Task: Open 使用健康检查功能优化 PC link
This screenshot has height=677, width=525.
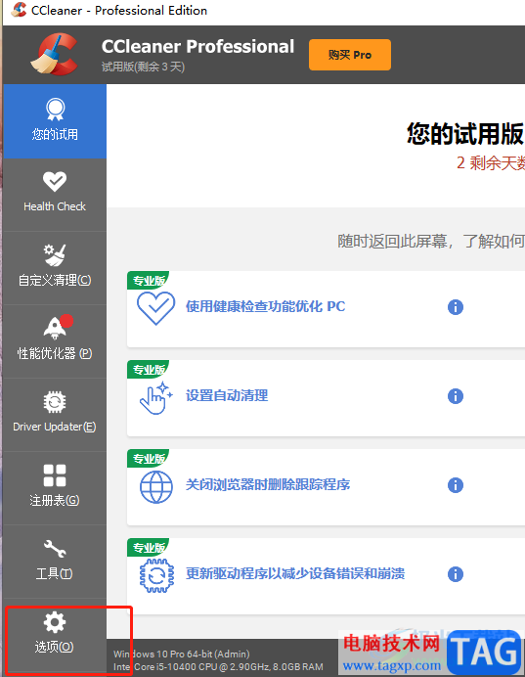Action: (265, 306)
